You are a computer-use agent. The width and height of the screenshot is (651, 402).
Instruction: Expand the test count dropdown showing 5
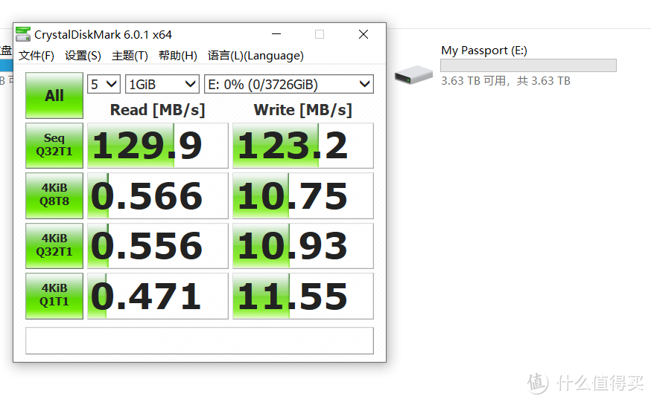tap(104, 85)
